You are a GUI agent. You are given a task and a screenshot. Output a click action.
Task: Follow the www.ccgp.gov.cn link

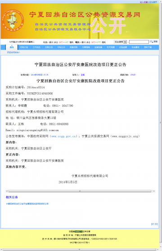63,136
